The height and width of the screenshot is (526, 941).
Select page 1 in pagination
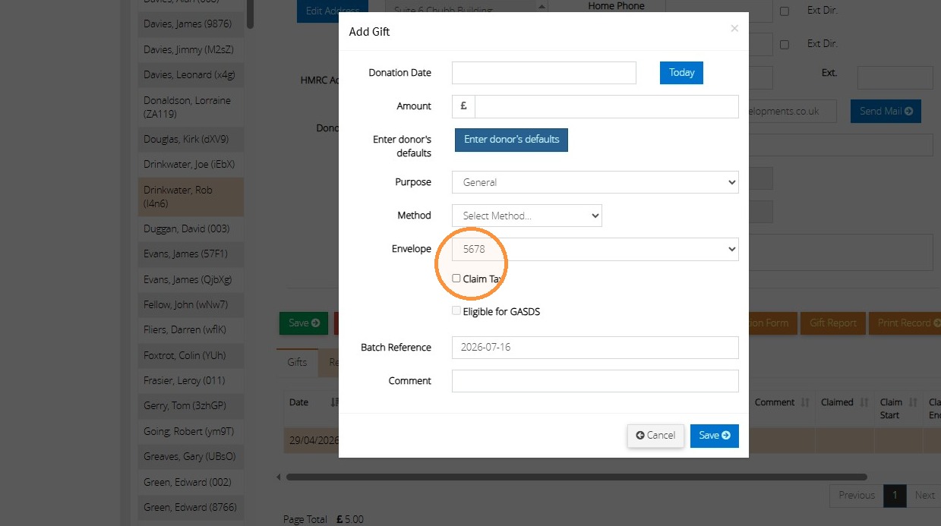pyautogui.click(x=895, y=496)
